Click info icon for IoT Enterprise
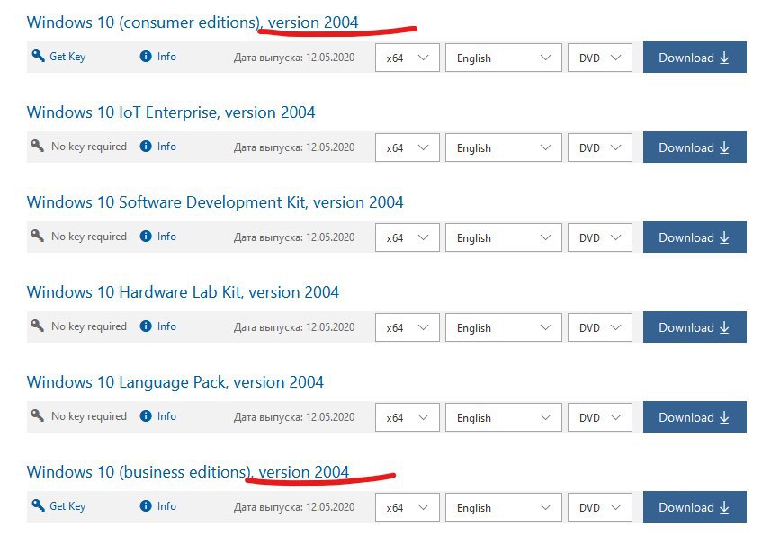The height and width of the screenshot is (545, 771). (x=146, y=147)
